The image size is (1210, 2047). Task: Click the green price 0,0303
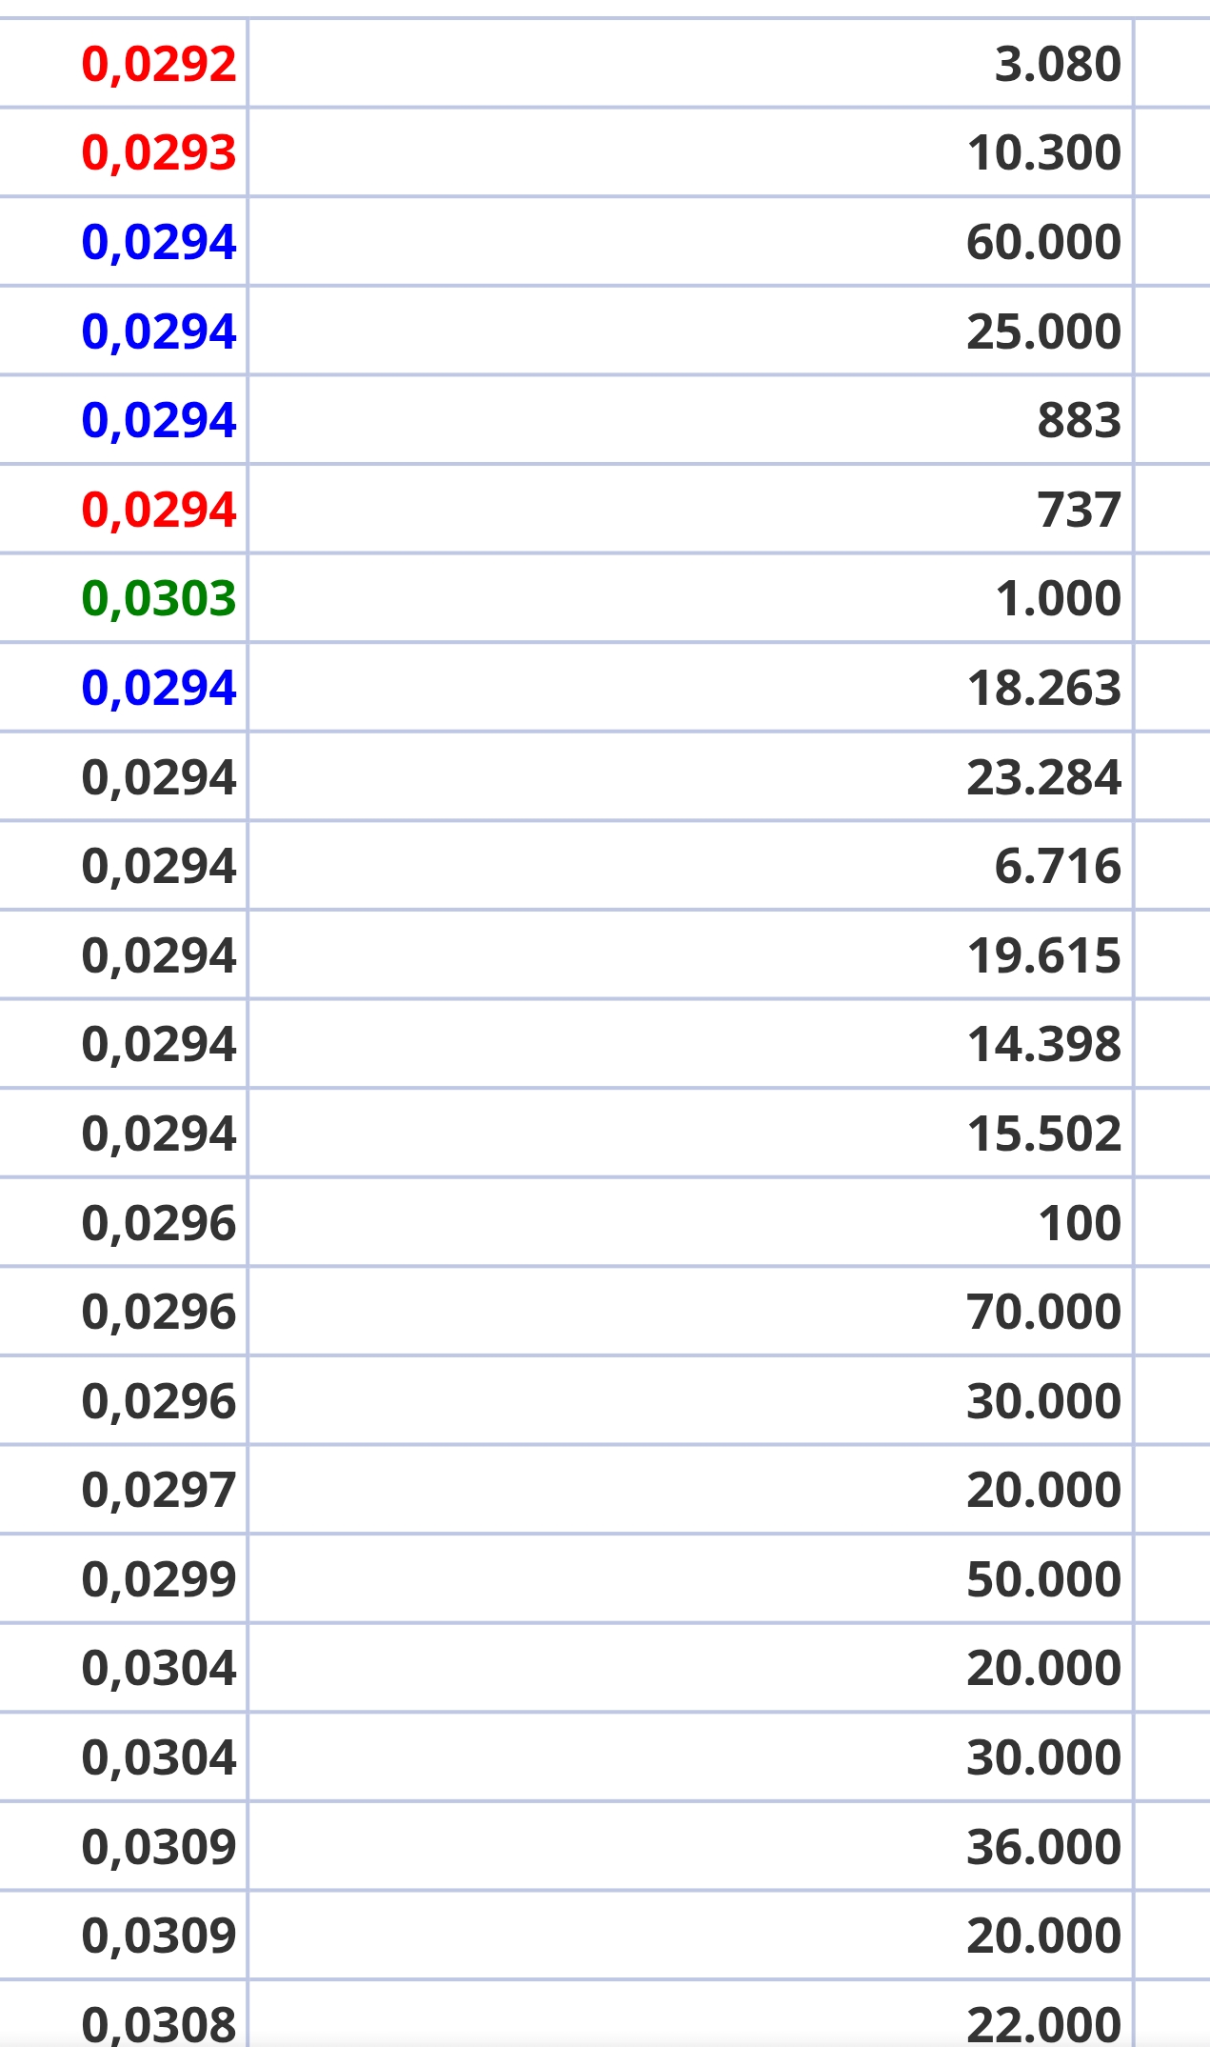(x=159, y=598)
